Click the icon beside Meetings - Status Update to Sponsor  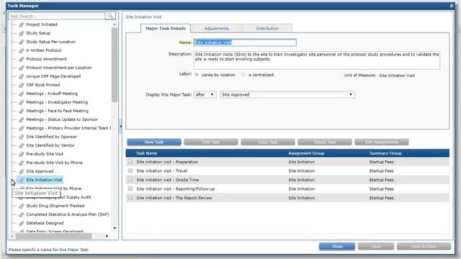[21, 119]
